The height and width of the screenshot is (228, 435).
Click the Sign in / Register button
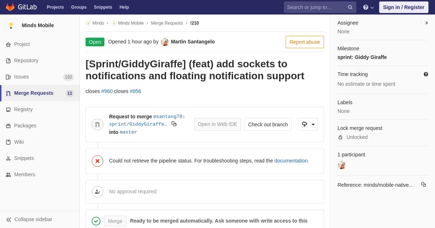(x=404, y=7)
